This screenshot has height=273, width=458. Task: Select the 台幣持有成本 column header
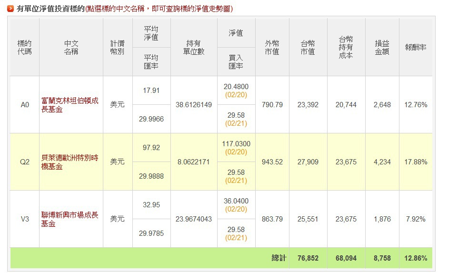346,47
